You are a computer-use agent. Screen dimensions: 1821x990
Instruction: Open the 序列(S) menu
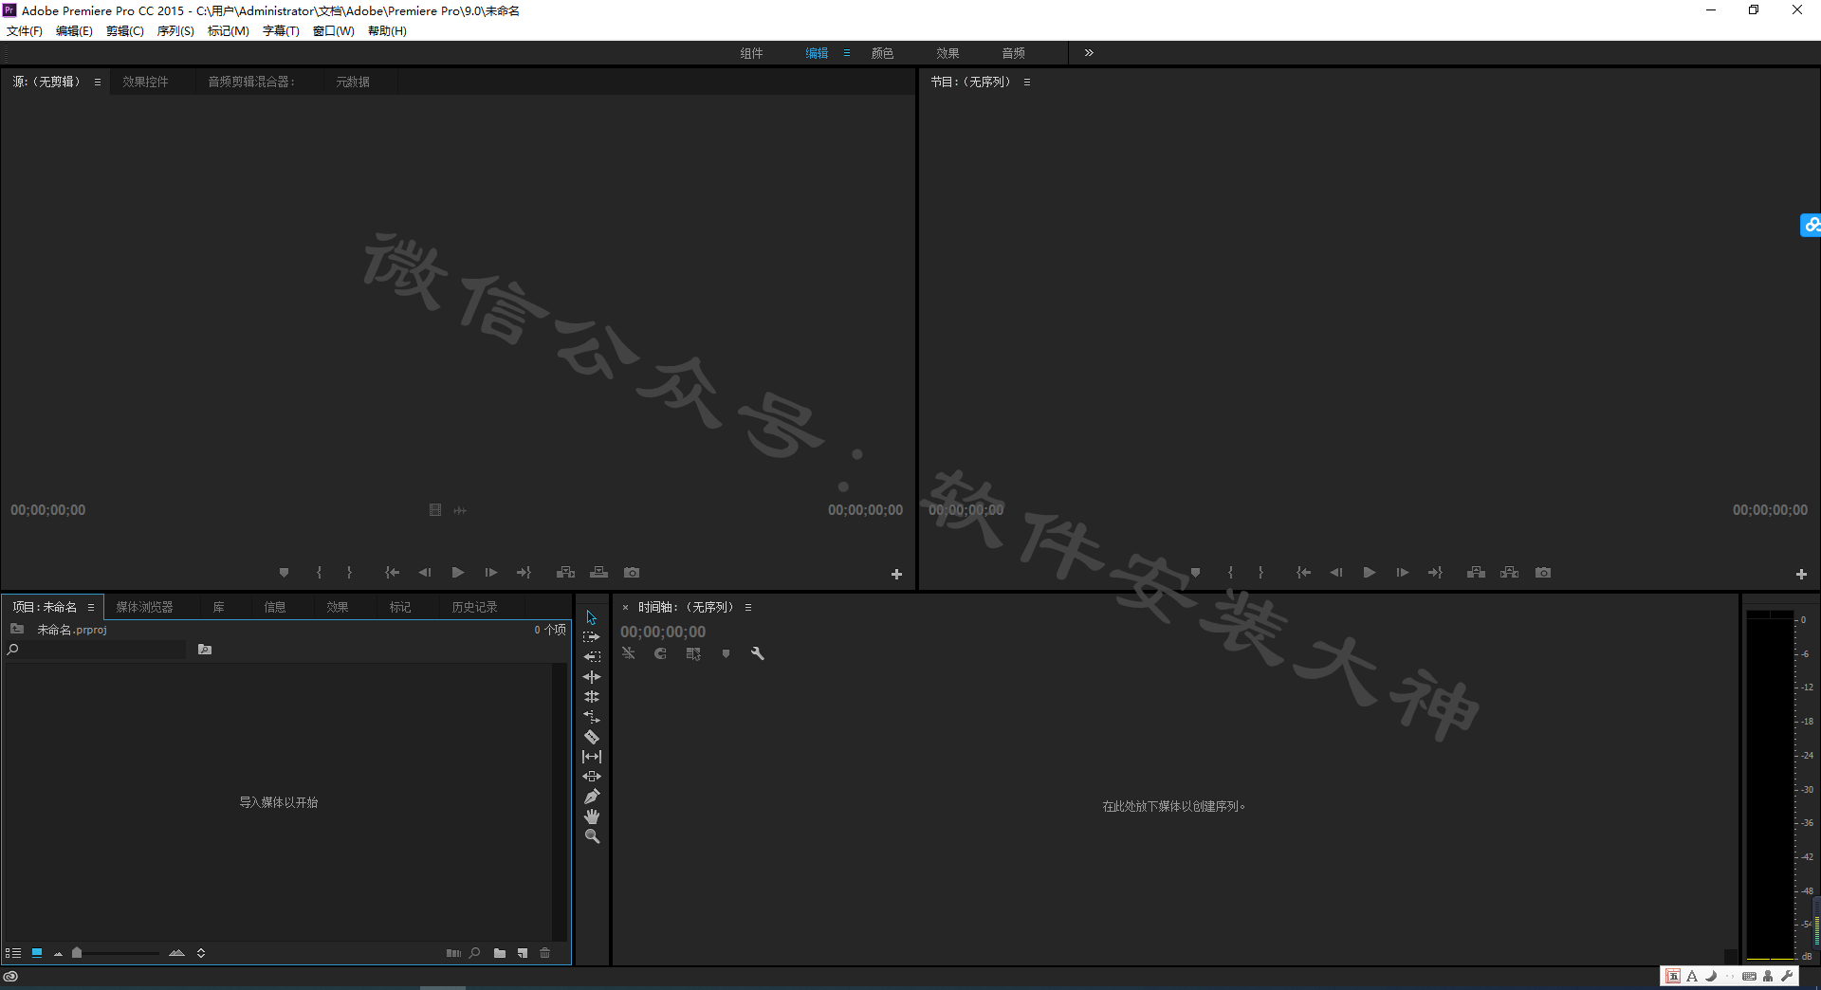coord(175,31)
